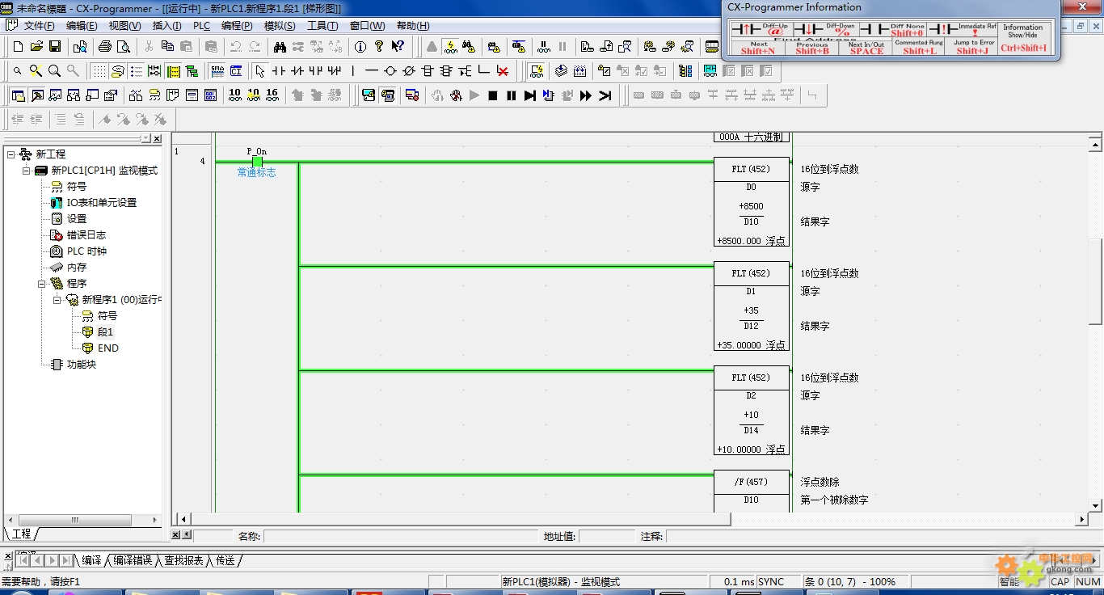Toggle monitor in hexadecimal format

click(272, 95)
